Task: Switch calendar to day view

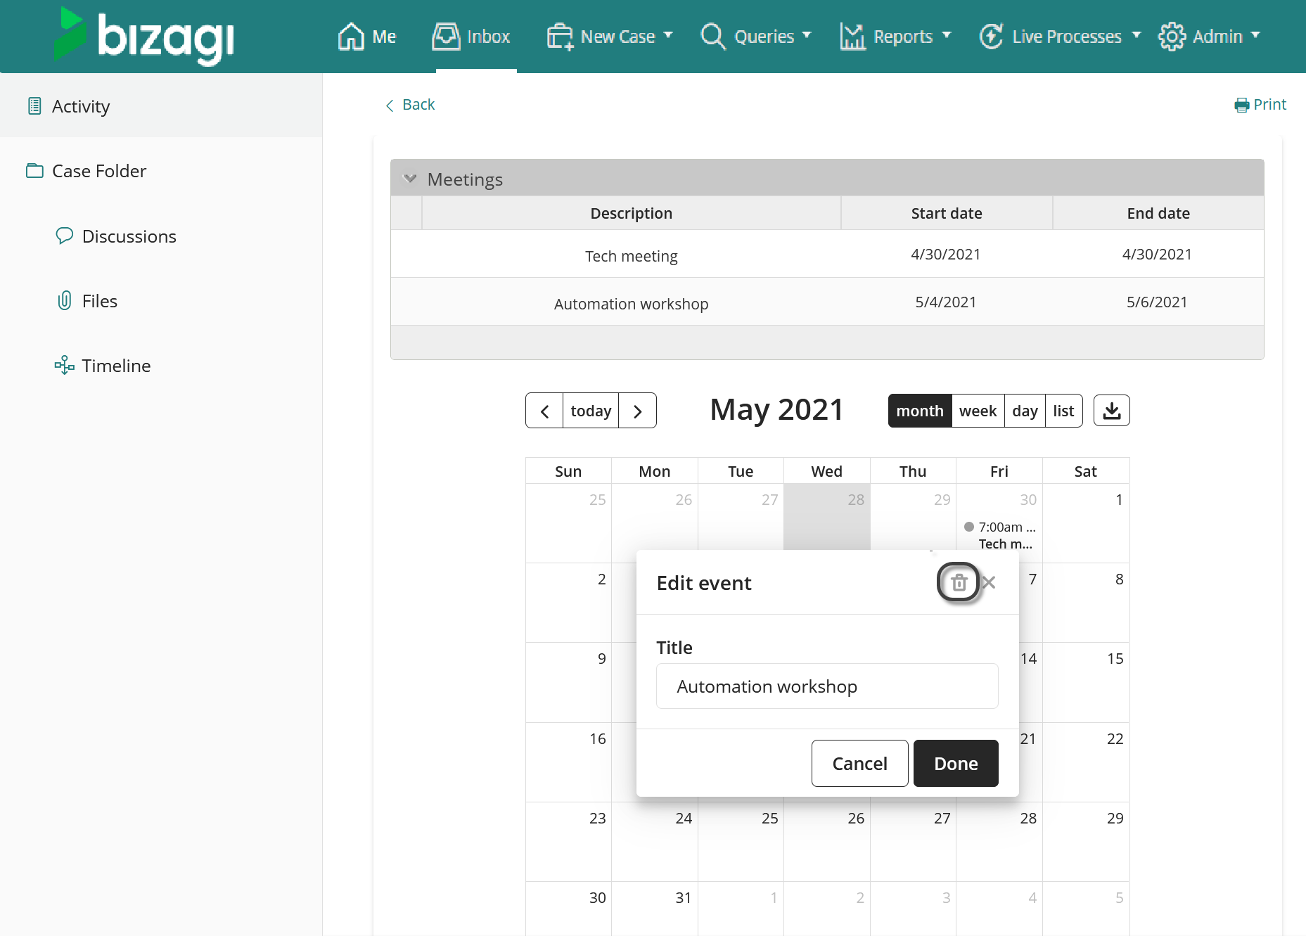Action: coord(1025,411)
